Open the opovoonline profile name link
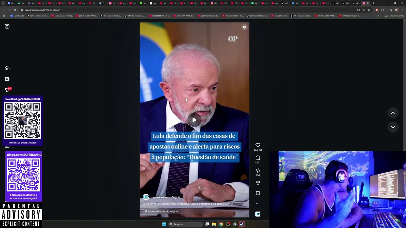Screen dimensions: 406x228 pyautogui.click(x=159, y=197)
